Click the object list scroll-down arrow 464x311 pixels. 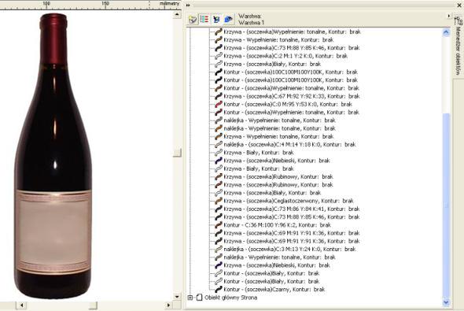446,302
